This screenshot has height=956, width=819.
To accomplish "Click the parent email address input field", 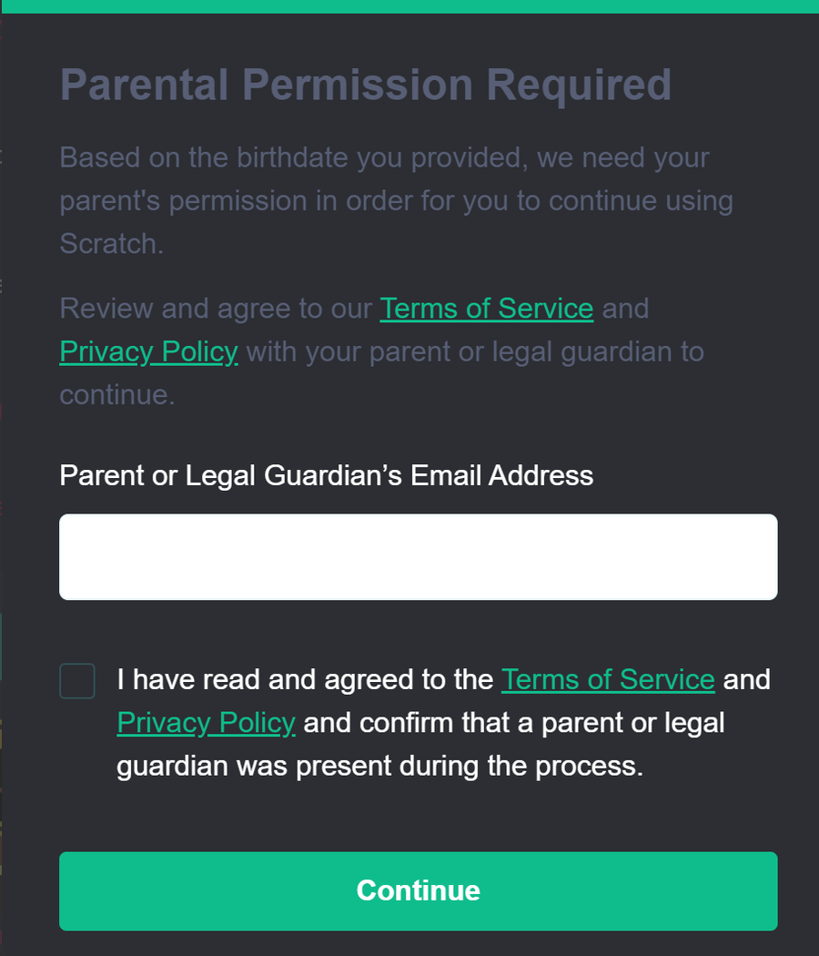I will [418, 557].
